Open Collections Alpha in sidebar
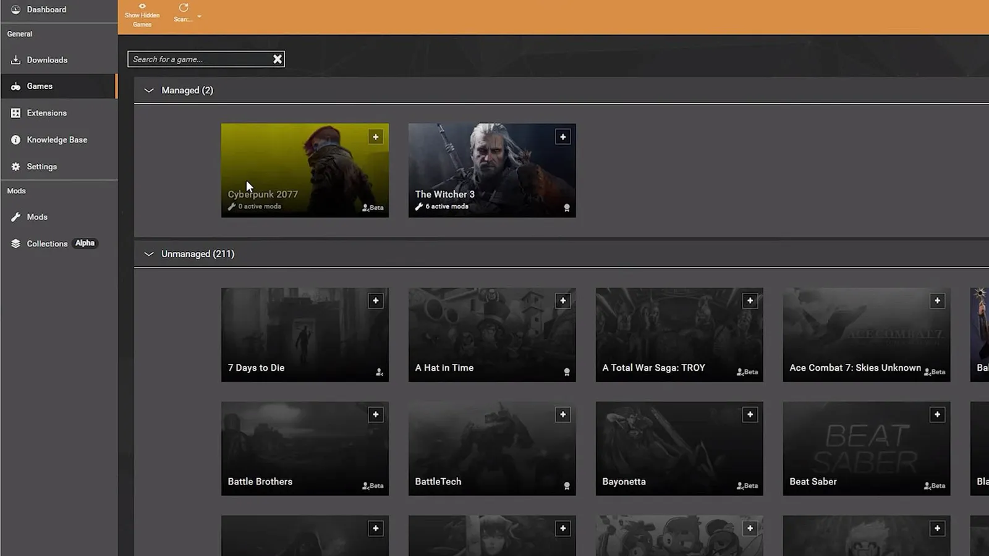This screenshot has width=989, height=556. [47, 244]
